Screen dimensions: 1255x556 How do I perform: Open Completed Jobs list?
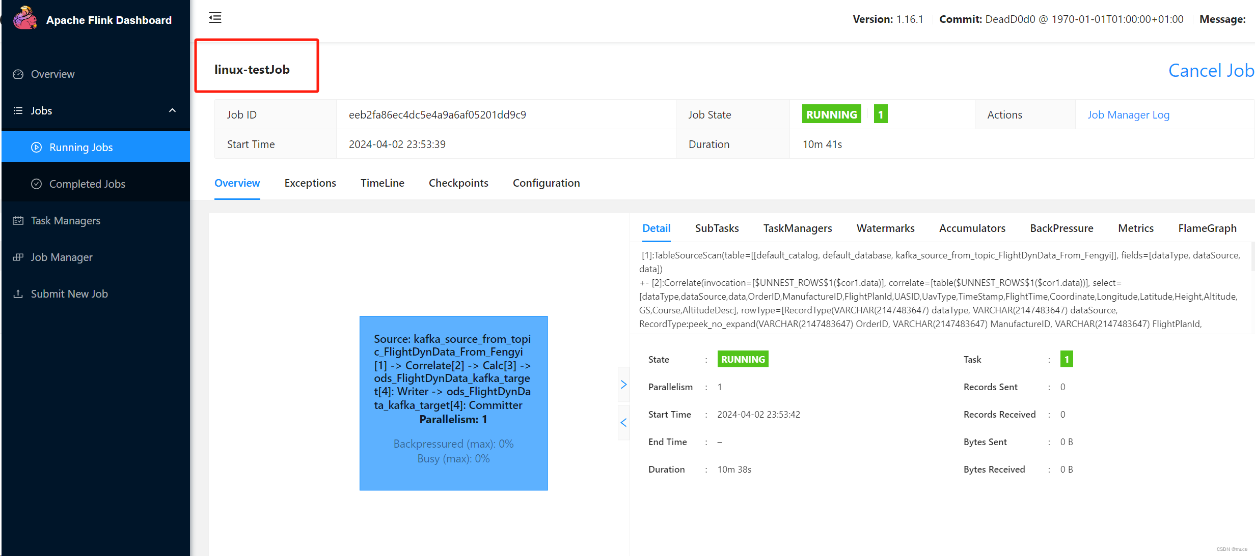point(87,184)
